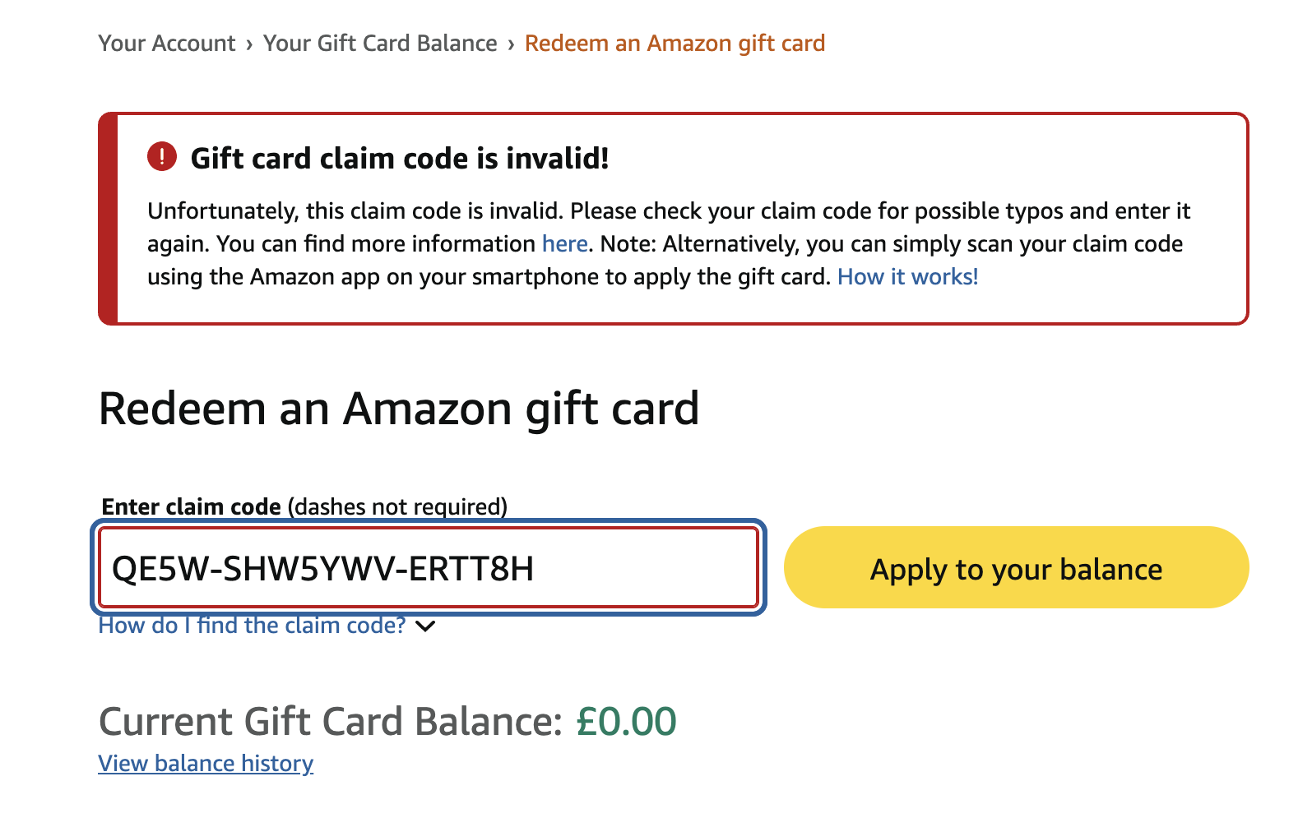Click the 'Gift card claim code is invalid!' heading

[400, 158]
